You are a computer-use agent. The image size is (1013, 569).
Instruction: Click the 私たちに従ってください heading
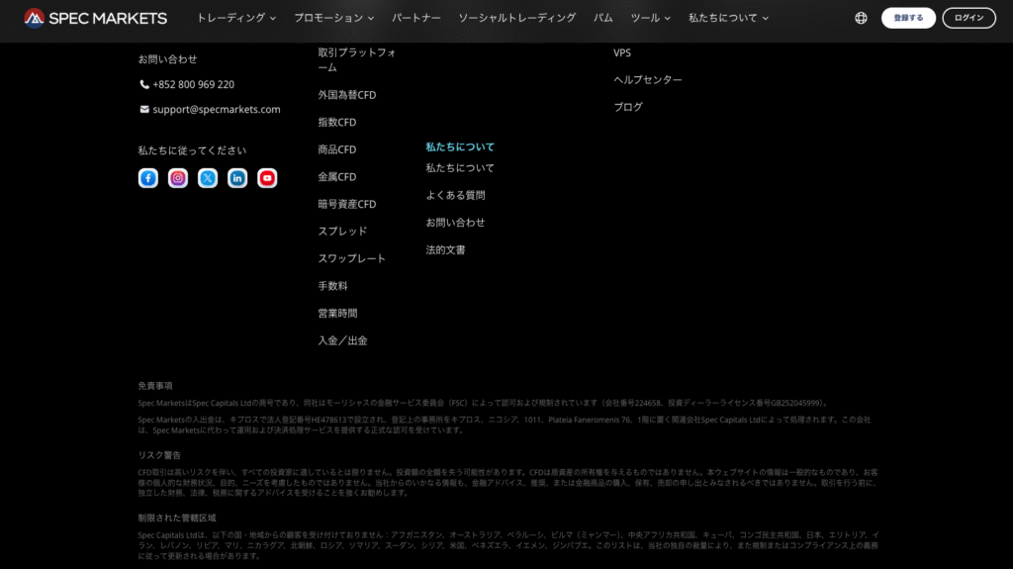pyautogui.click(x=192, y=150)
